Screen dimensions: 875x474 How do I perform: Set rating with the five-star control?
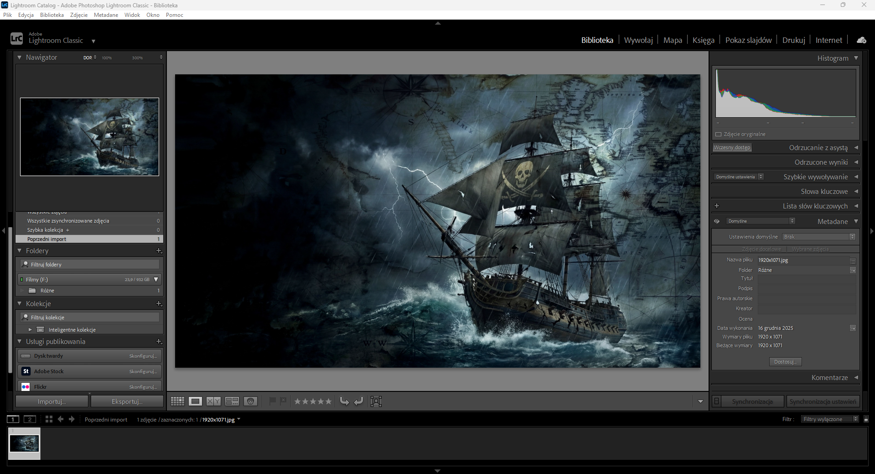point(313,401)
